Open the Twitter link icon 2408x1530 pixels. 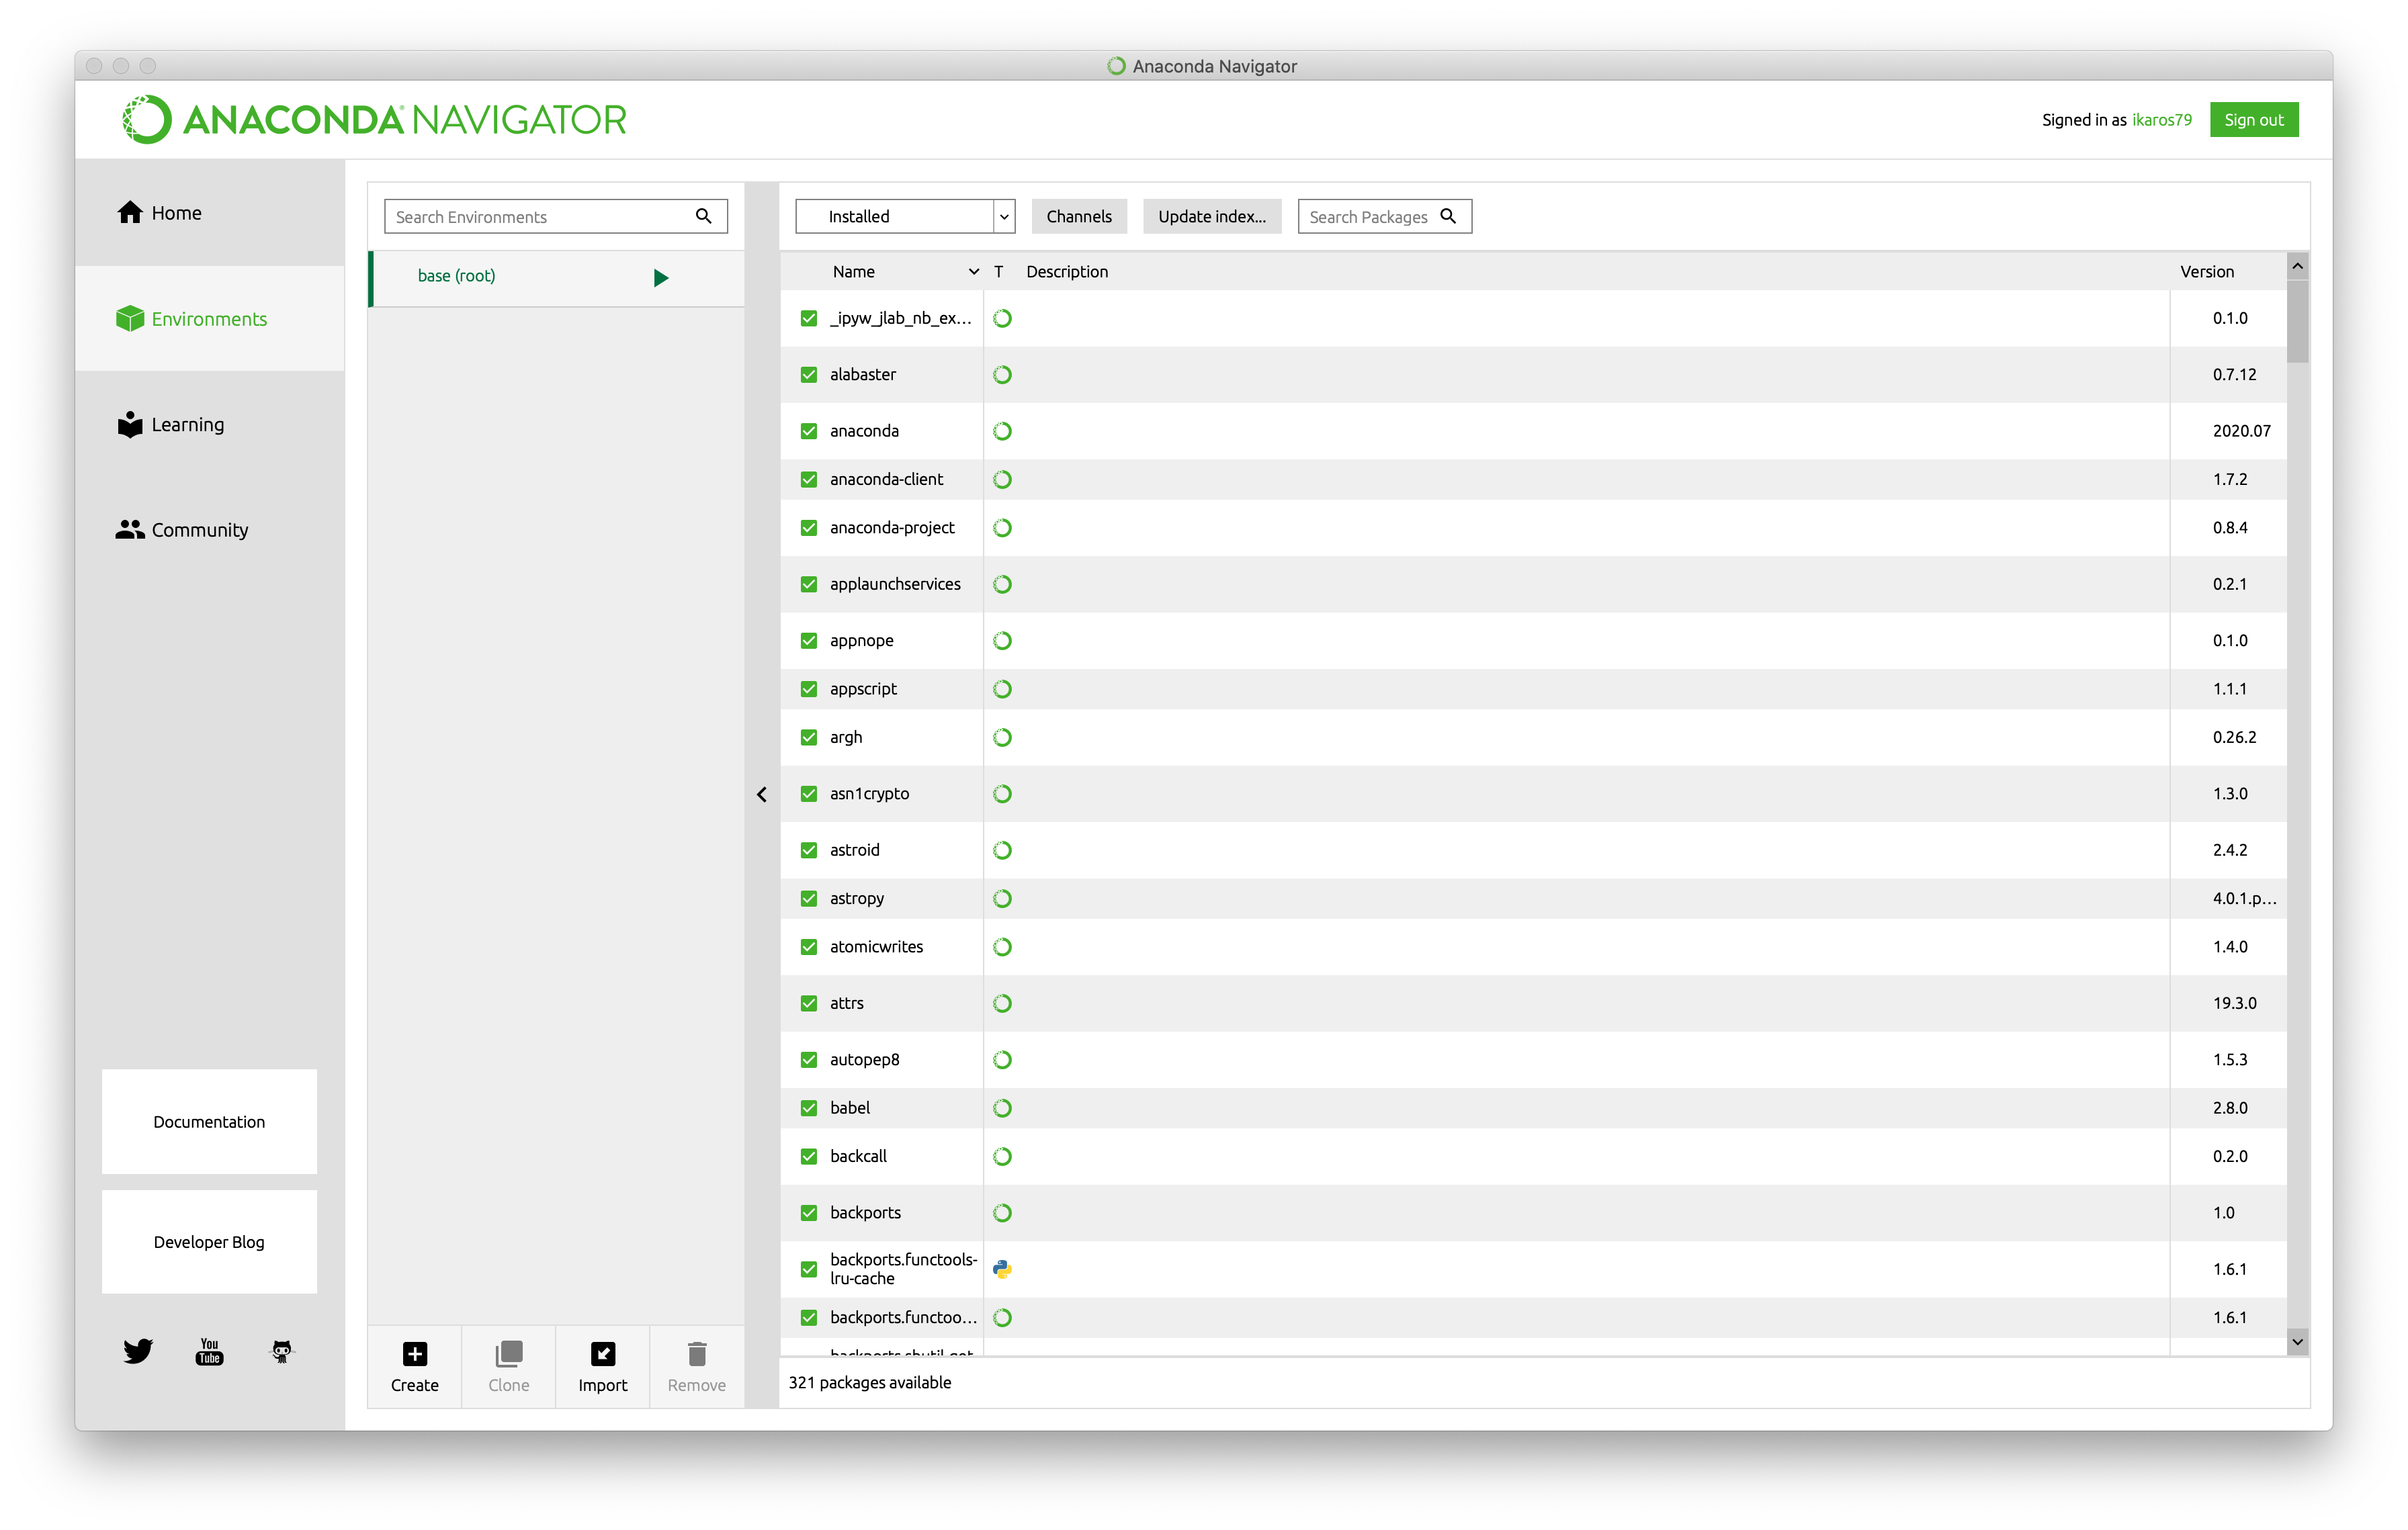[138, 1351]
